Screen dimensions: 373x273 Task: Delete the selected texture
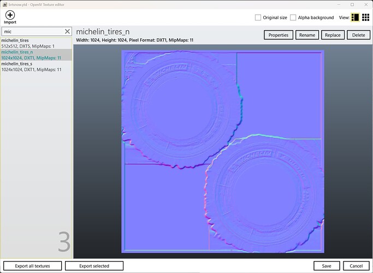[358, 35]
